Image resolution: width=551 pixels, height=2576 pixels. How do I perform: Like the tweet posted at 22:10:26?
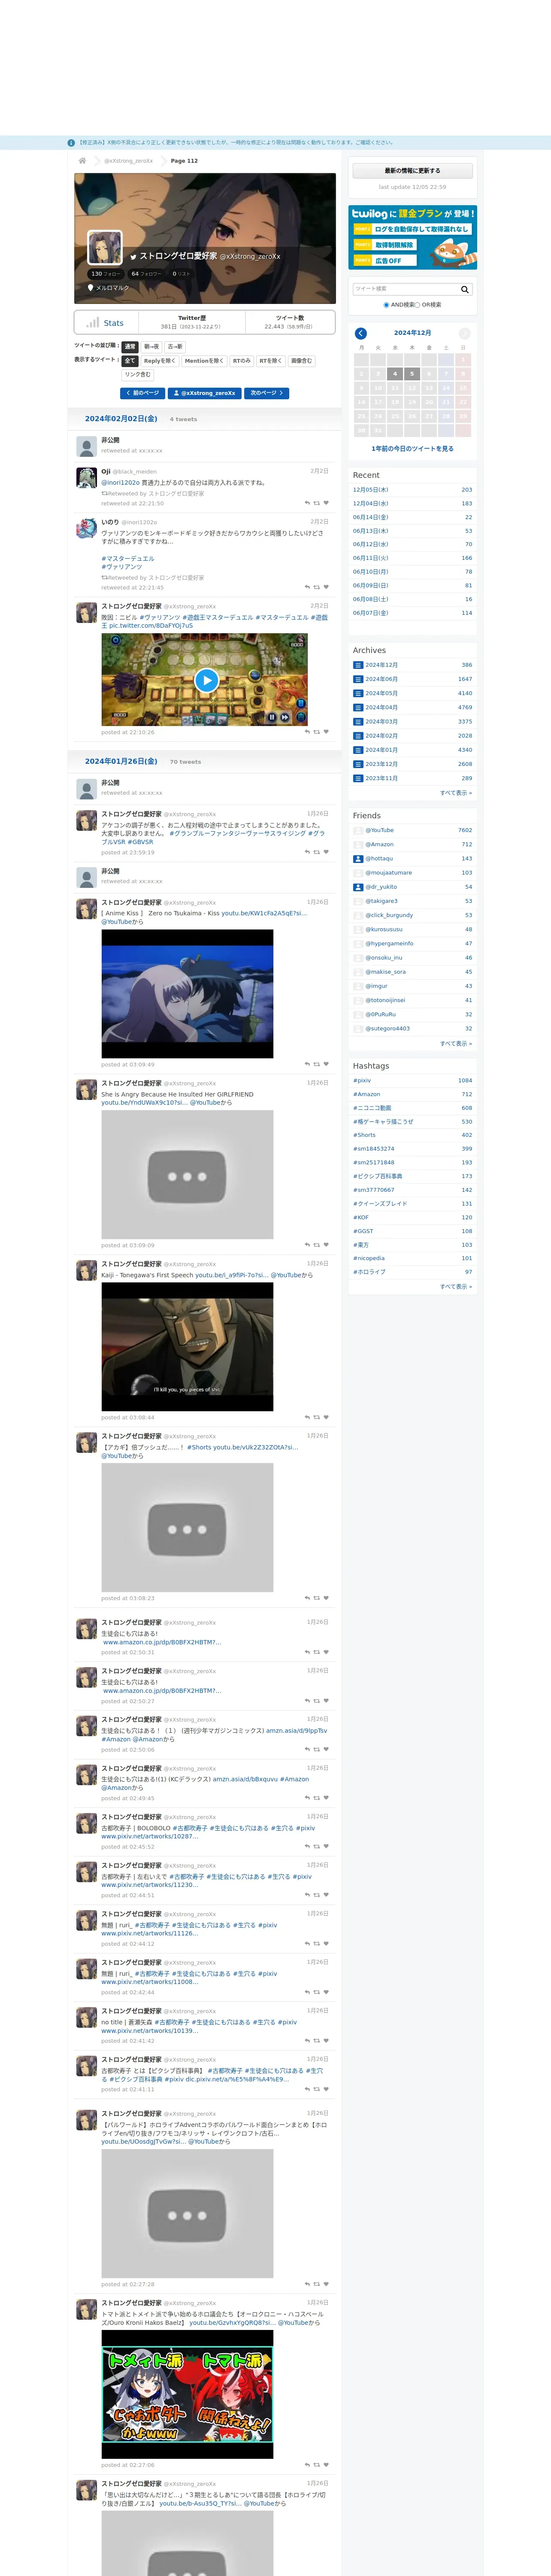tap(326, 732)
